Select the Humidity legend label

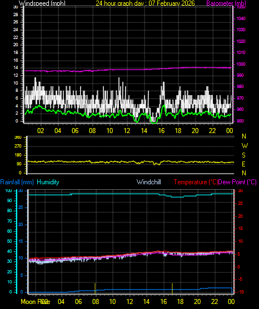(48, 182)
